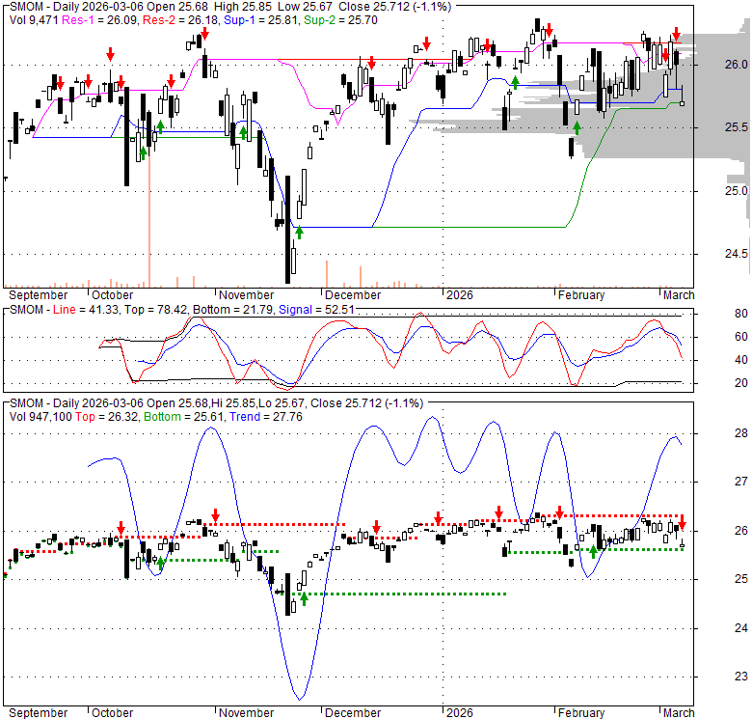This screenshot has height=719, width=752.
Task: Click the 25.0 price level on the top chart's axis
Action: [x=737, y=190]
